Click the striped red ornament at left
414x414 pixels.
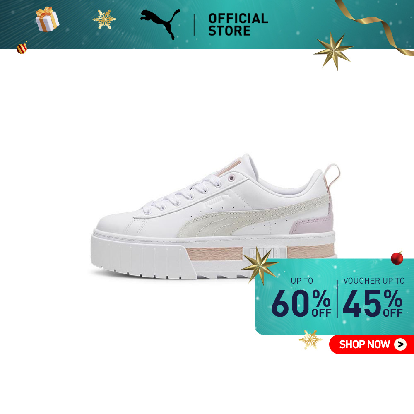pos(22,48)
